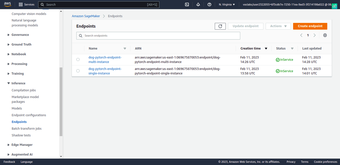This screenshot has width=340, height=165.
Task: Select the dog-pytorch-endpoint-single-instance radio button
Action: coord(78,71)
